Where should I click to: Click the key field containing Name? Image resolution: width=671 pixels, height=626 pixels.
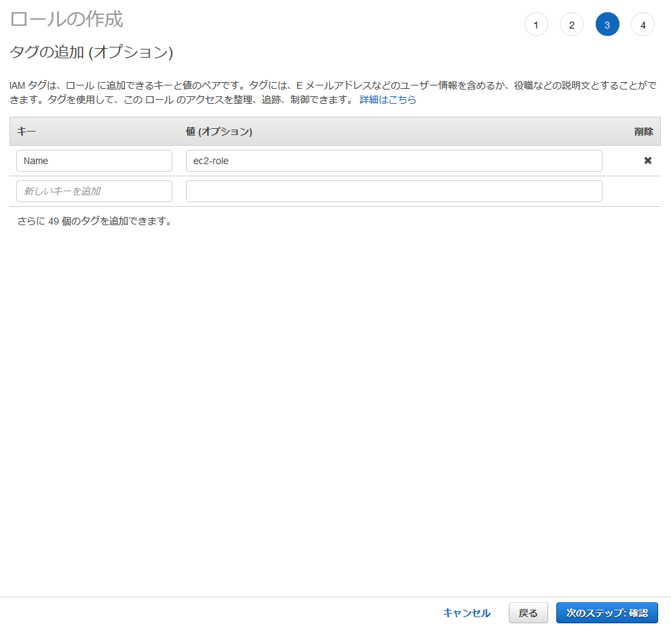click(94, 161)
